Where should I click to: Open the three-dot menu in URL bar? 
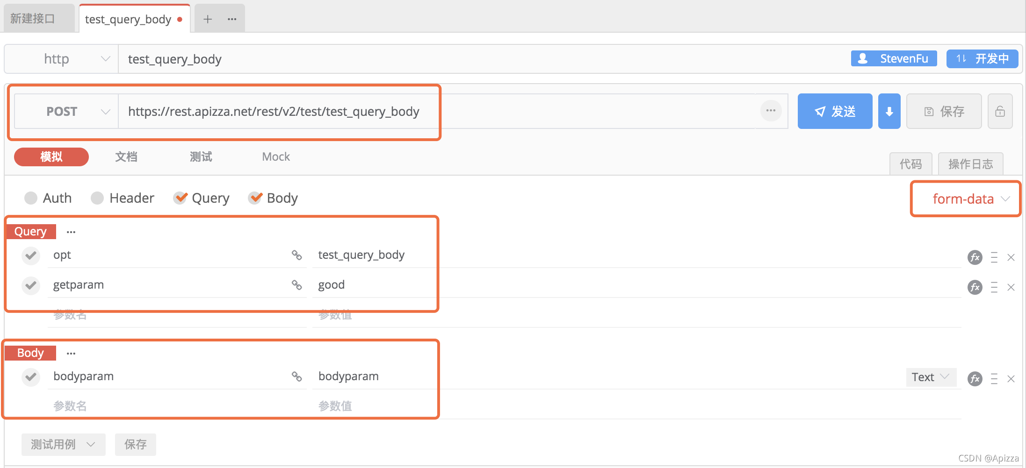771,111
